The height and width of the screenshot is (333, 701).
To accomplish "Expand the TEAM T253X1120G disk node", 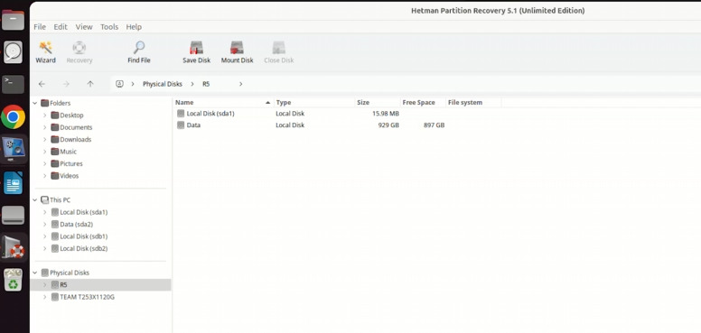I will 44,297.
